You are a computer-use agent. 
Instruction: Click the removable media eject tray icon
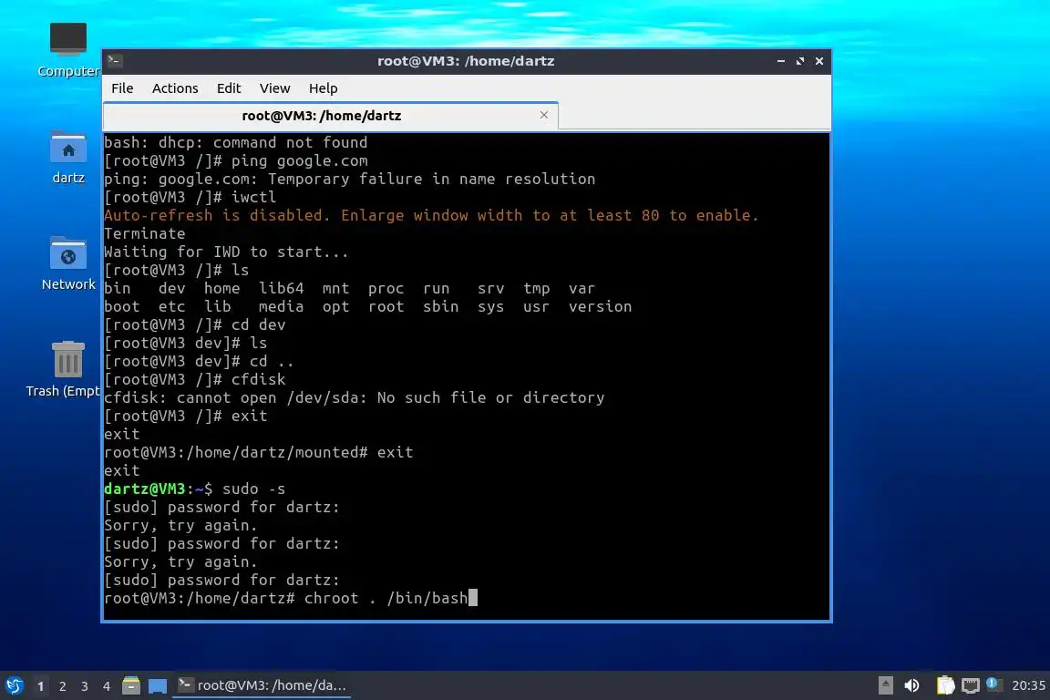885,685
